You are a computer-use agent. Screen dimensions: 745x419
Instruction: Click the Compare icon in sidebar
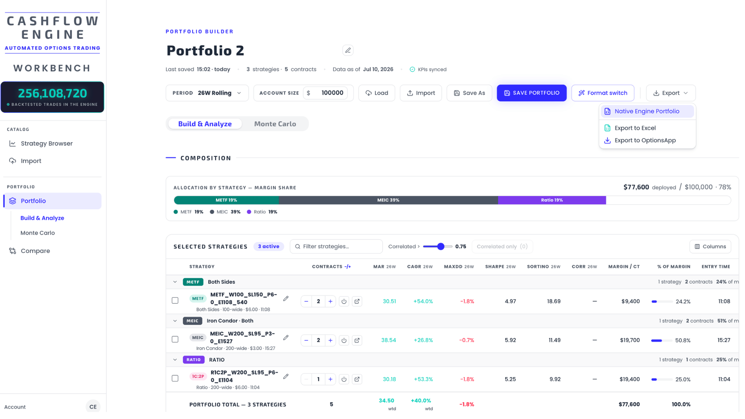click(x=12, y=251)
